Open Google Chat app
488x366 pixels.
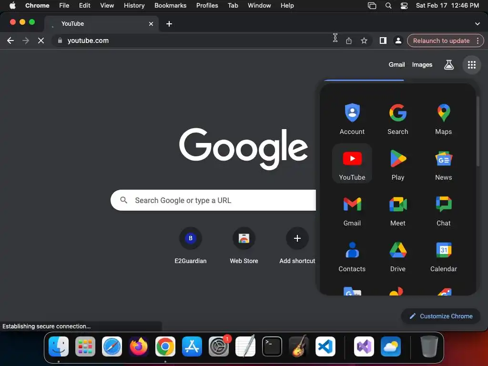coord(444,210)
